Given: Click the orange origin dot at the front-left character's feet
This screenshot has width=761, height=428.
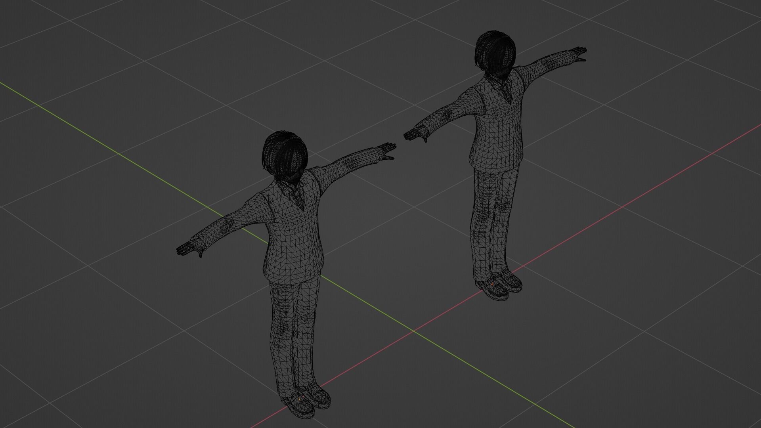Looking at the screenshot, I should click(x=299, y=399).
